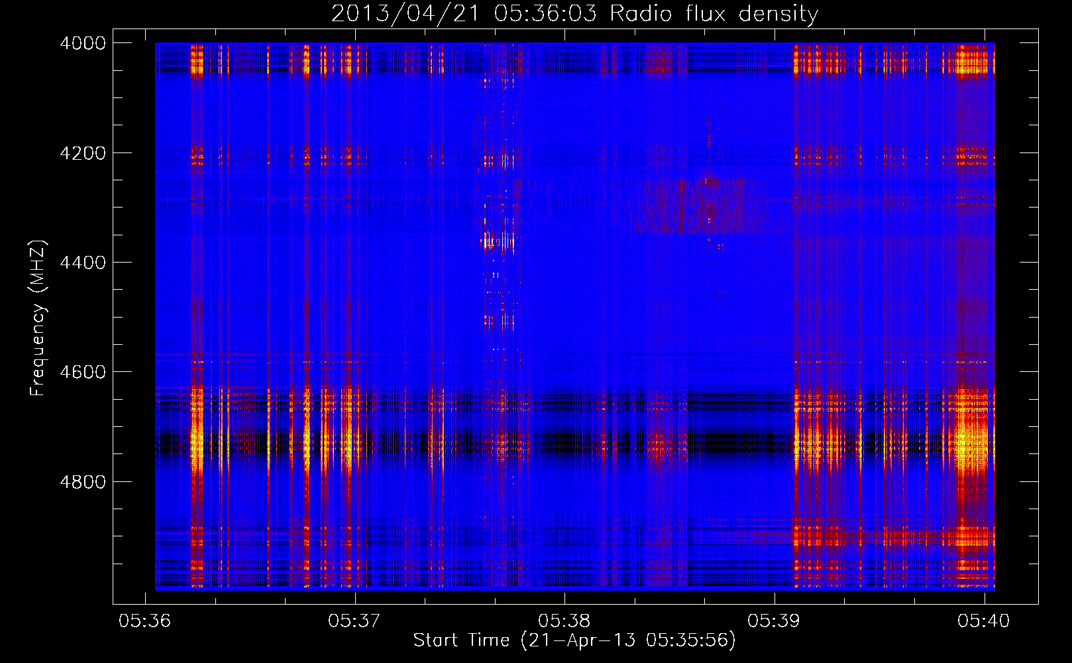The height and width of the screenshot is (663, 1072).
Task: Click the 4400 frequency tick label
Action: (x=83, y=263)
